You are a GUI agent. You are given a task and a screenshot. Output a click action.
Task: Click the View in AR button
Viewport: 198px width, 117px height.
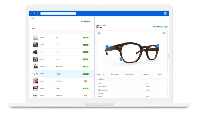click(x=115, y=75)
